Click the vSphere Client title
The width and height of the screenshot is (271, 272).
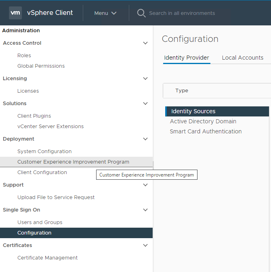pos(50,13)
